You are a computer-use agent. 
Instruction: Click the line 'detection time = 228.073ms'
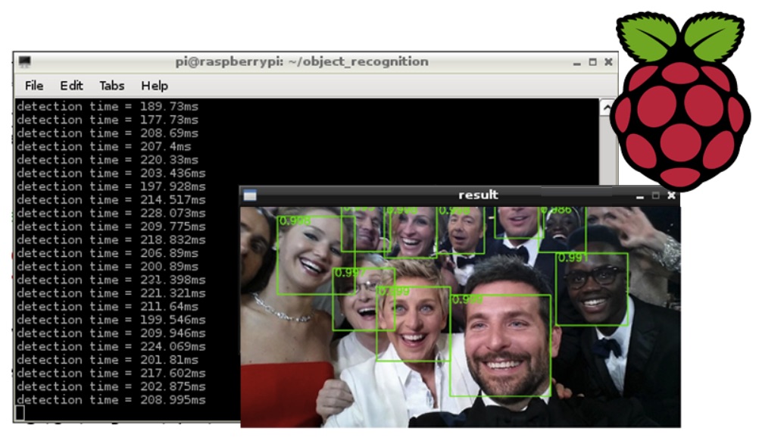coord(111,213)
